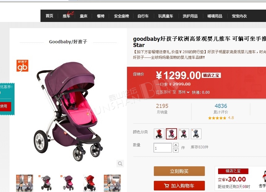Choose the blue-grey stroller color option
This screenshot has width=266, height=192.
(196, 134)
